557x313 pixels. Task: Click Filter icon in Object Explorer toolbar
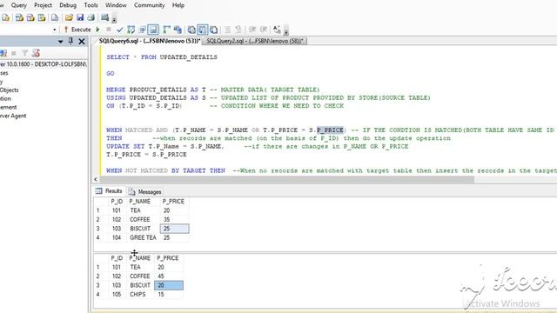click(x=24, y=53)
